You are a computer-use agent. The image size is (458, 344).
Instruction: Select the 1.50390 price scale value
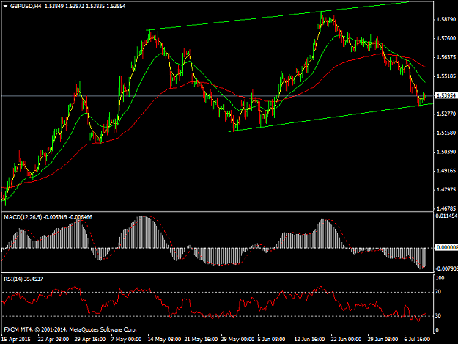[x=446, y=152]
